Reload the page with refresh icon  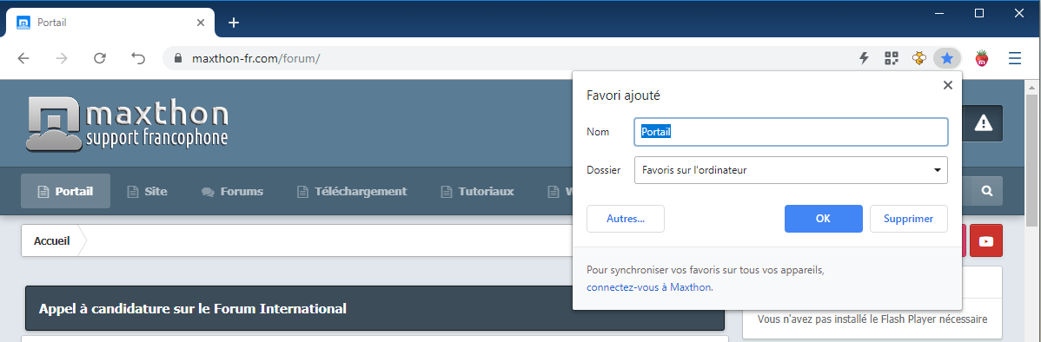click(100, 58)
